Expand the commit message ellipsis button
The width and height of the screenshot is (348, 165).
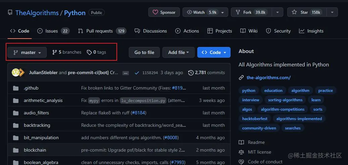(x=126, y=73)
